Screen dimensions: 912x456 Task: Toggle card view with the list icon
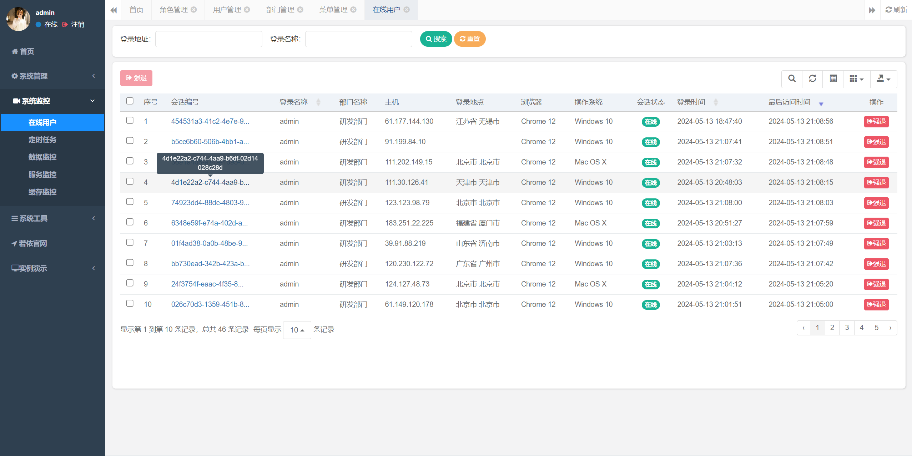coord(833,79)
